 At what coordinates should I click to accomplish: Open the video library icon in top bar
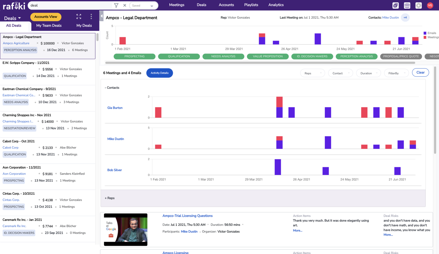[x=395, y=5]
